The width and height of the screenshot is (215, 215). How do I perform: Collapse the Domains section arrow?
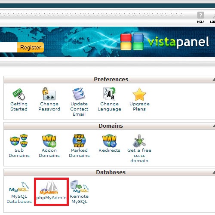(214, 126)
